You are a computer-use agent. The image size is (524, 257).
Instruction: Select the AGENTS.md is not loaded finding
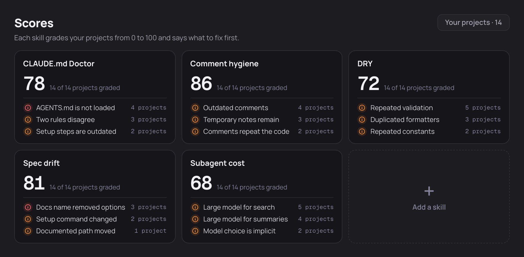95,108
